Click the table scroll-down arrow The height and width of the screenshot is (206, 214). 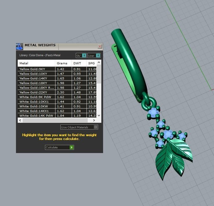coord(99,116)
